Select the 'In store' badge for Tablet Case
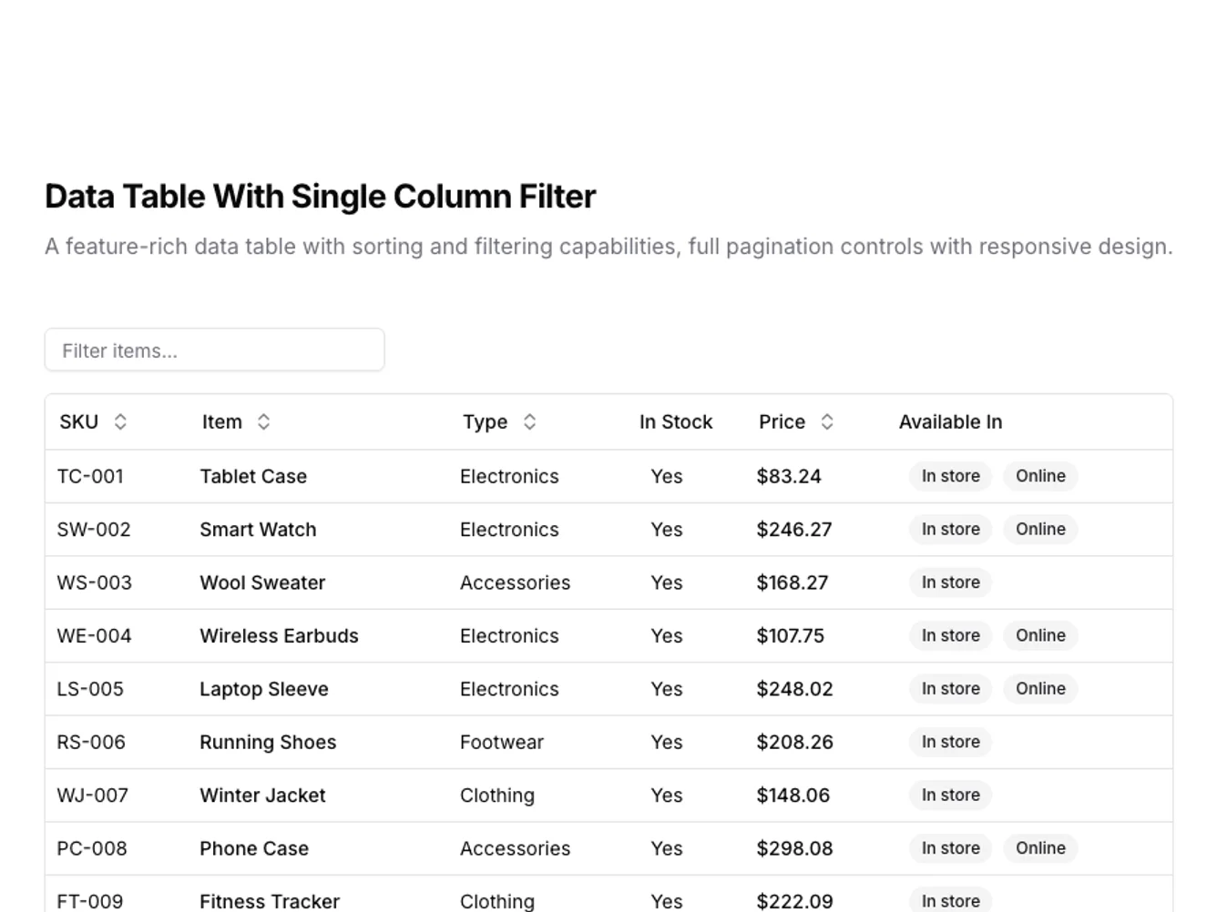Image resolution: width=1217 pixels, height=912 pixels. (950, 476)
